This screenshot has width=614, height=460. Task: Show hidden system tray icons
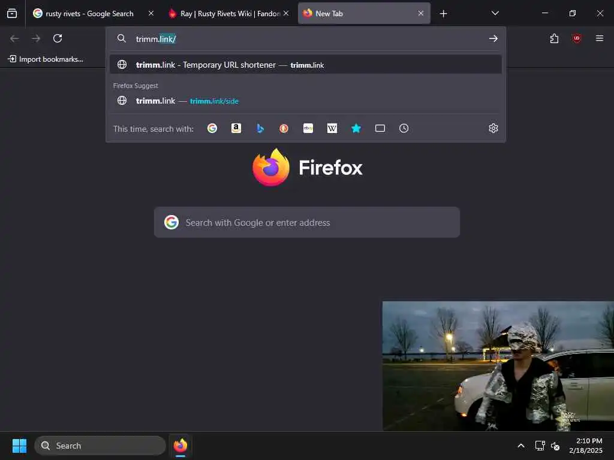pos(521,446)
